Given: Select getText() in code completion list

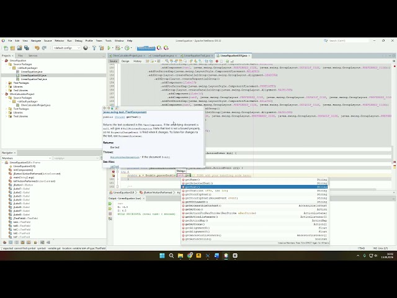Looking at the screenshot, I should coord(255,187).
